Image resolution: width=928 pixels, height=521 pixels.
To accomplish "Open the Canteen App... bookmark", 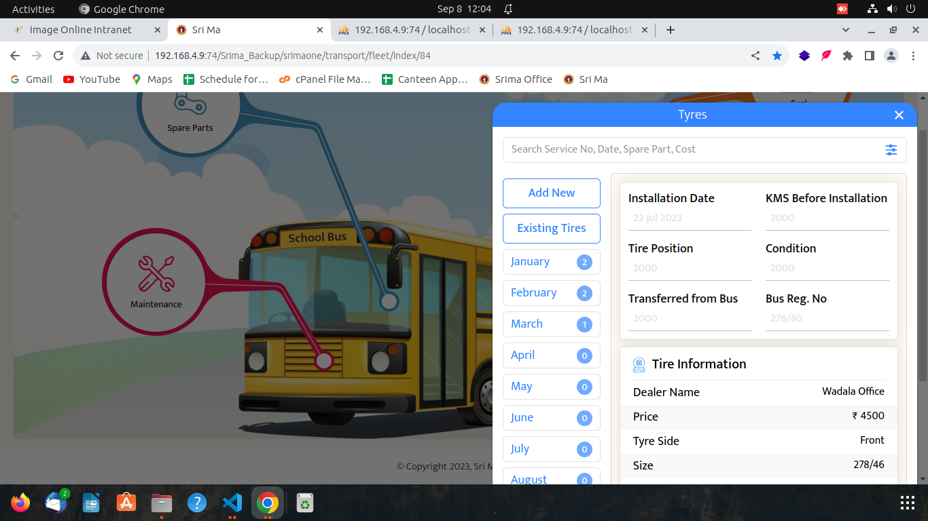I will [x=425, y=79].
